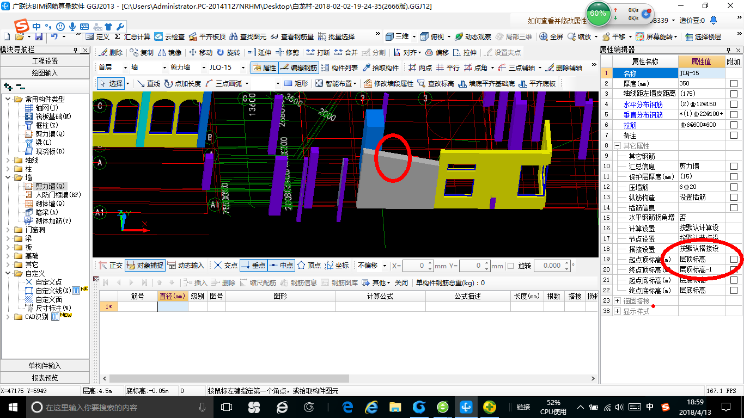Select the 点加长度 drawing tool

pos(182,83)
